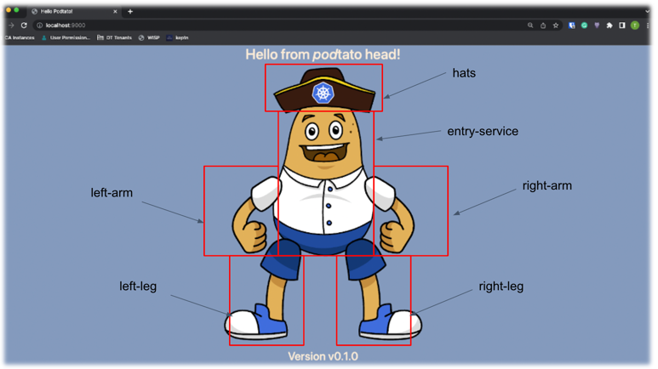Open the Bitwarden extension icon

[572, 26]
